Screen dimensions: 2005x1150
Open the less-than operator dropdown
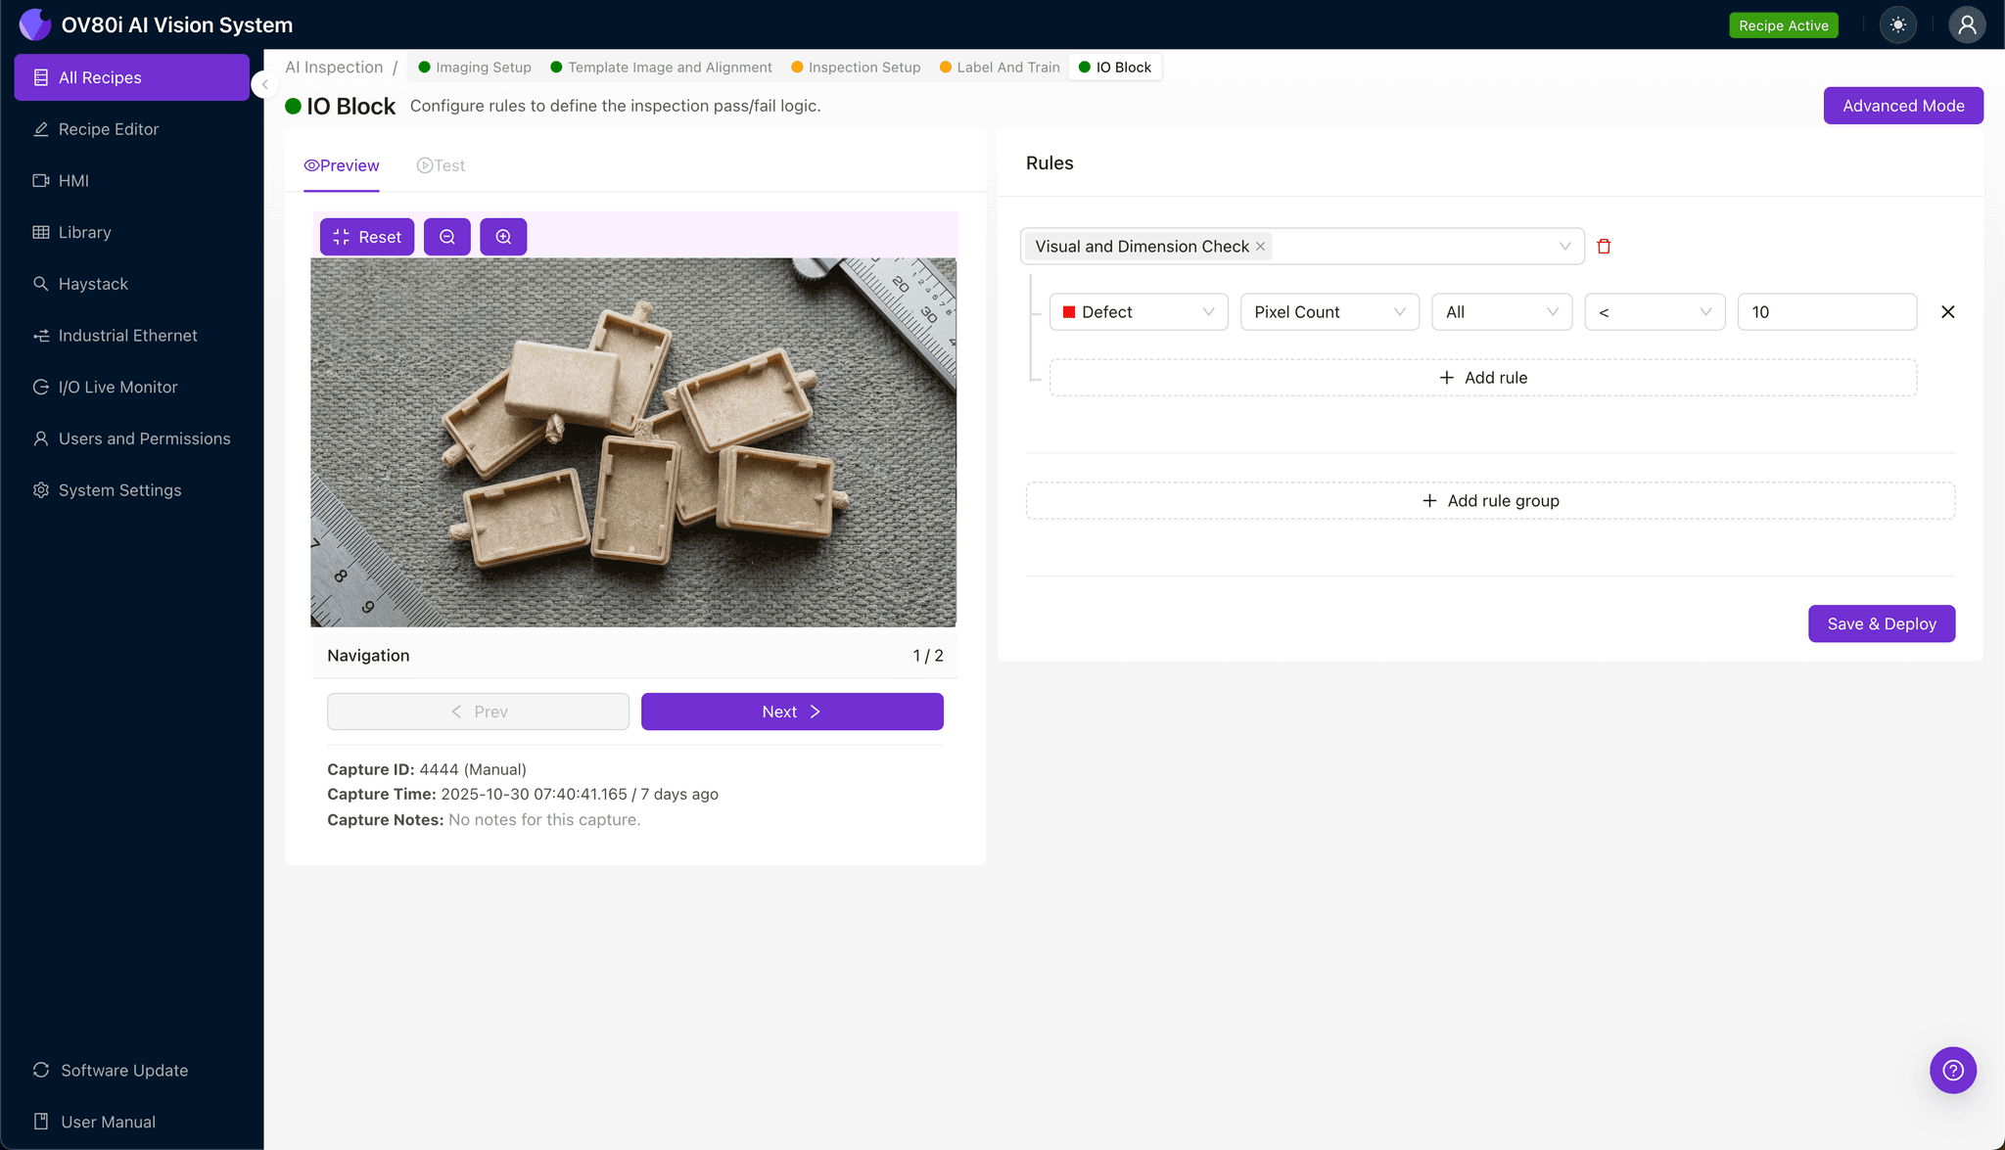(x=1654, y=312)
